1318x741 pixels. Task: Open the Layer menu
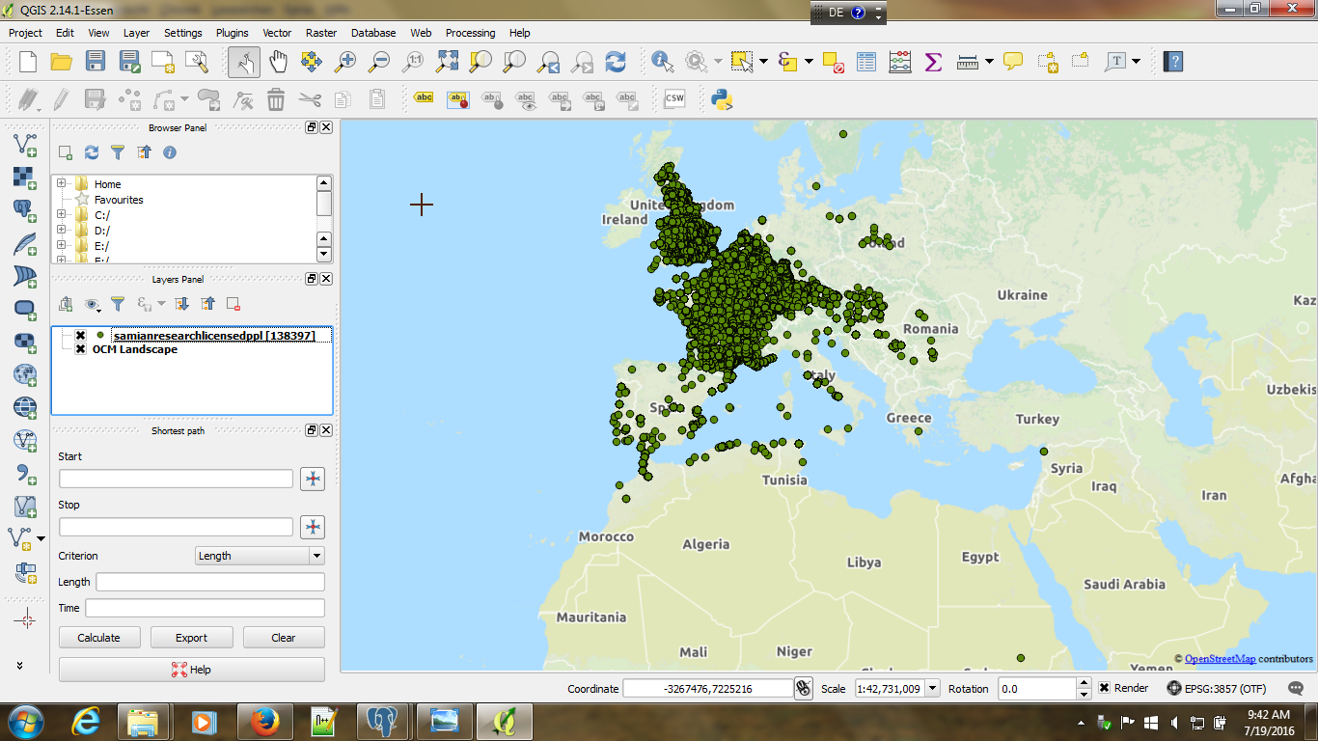tap(136, 33)
